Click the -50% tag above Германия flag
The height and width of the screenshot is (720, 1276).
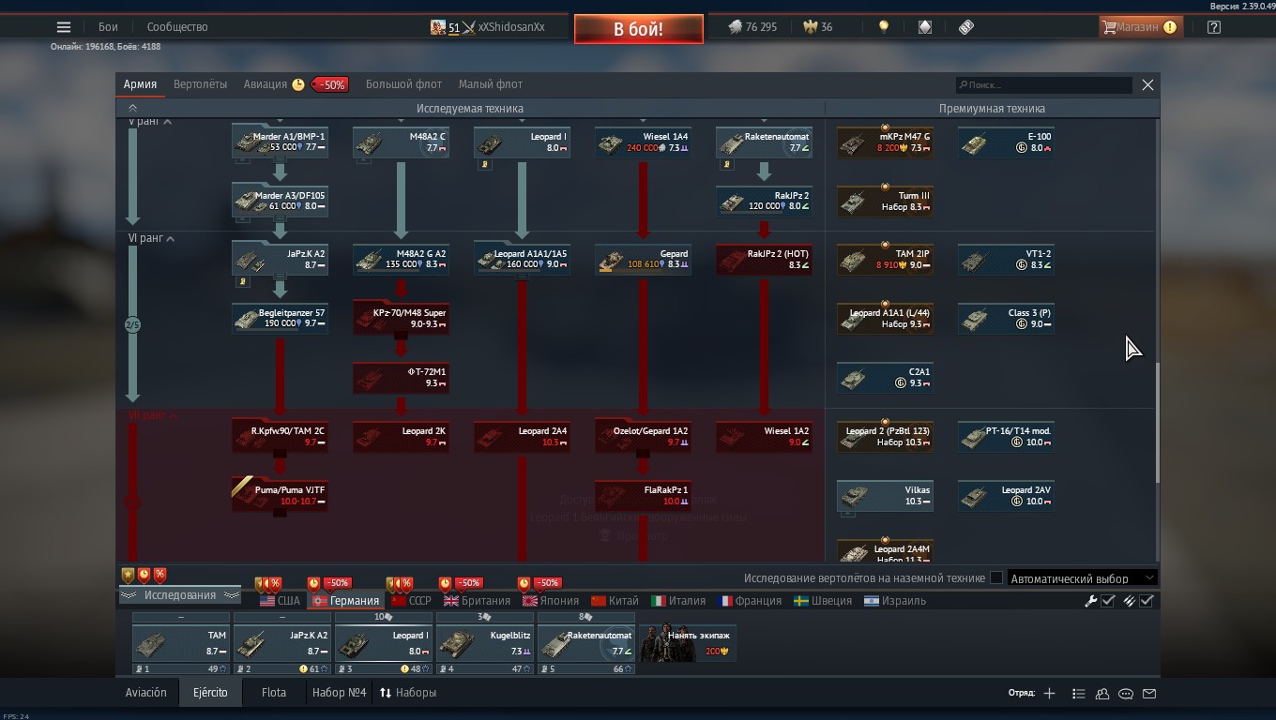point(337,583)
